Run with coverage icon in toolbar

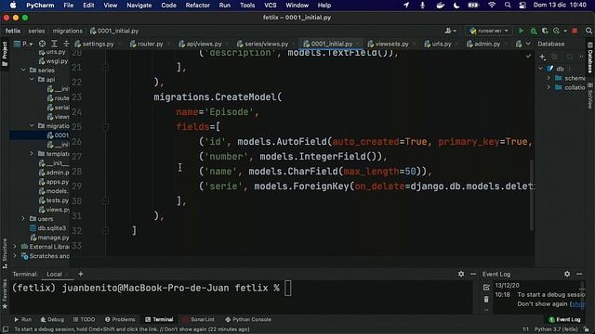click(x=545, y=31)
